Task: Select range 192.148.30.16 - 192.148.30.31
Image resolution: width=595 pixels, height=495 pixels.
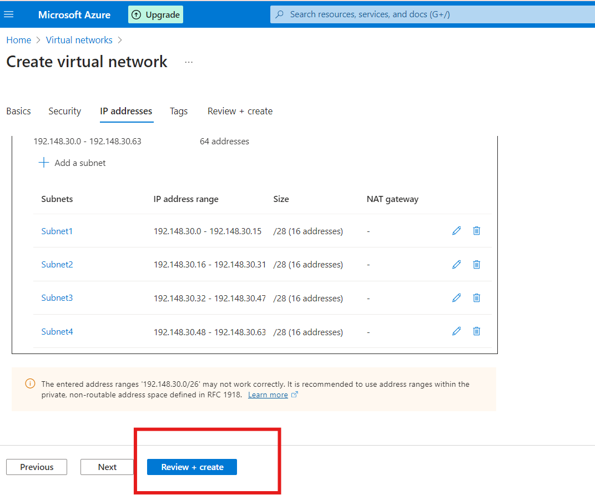Action: coord(210,264)
